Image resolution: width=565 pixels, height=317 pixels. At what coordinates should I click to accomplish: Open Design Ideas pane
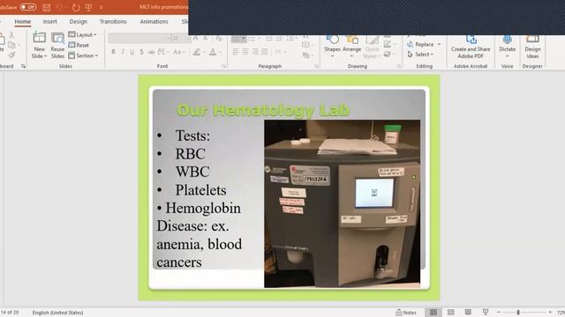click(x=532, y=47)
